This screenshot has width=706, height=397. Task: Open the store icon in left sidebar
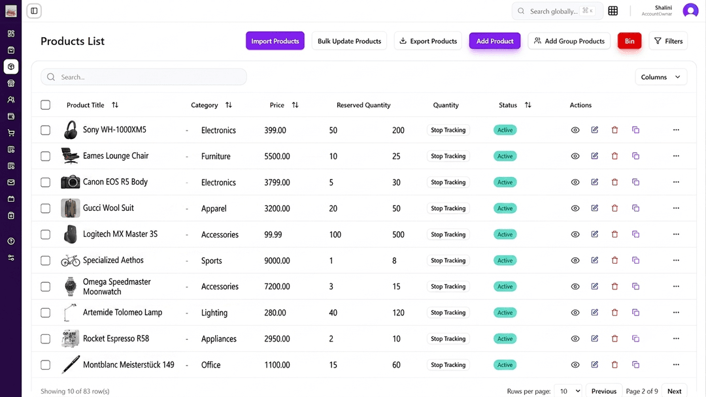pyautogui.click(x=11, y=83)
